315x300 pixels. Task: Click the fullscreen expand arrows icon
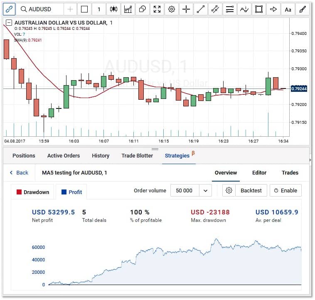pos(156,9)
